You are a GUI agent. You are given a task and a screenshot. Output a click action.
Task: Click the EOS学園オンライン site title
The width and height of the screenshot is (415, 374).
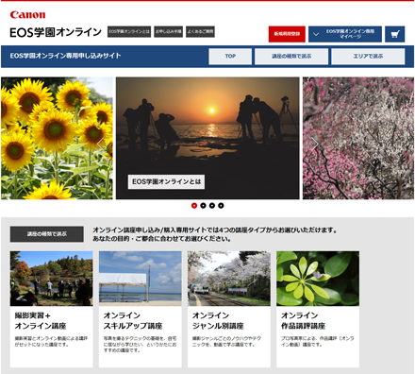(x=56, y=32)
